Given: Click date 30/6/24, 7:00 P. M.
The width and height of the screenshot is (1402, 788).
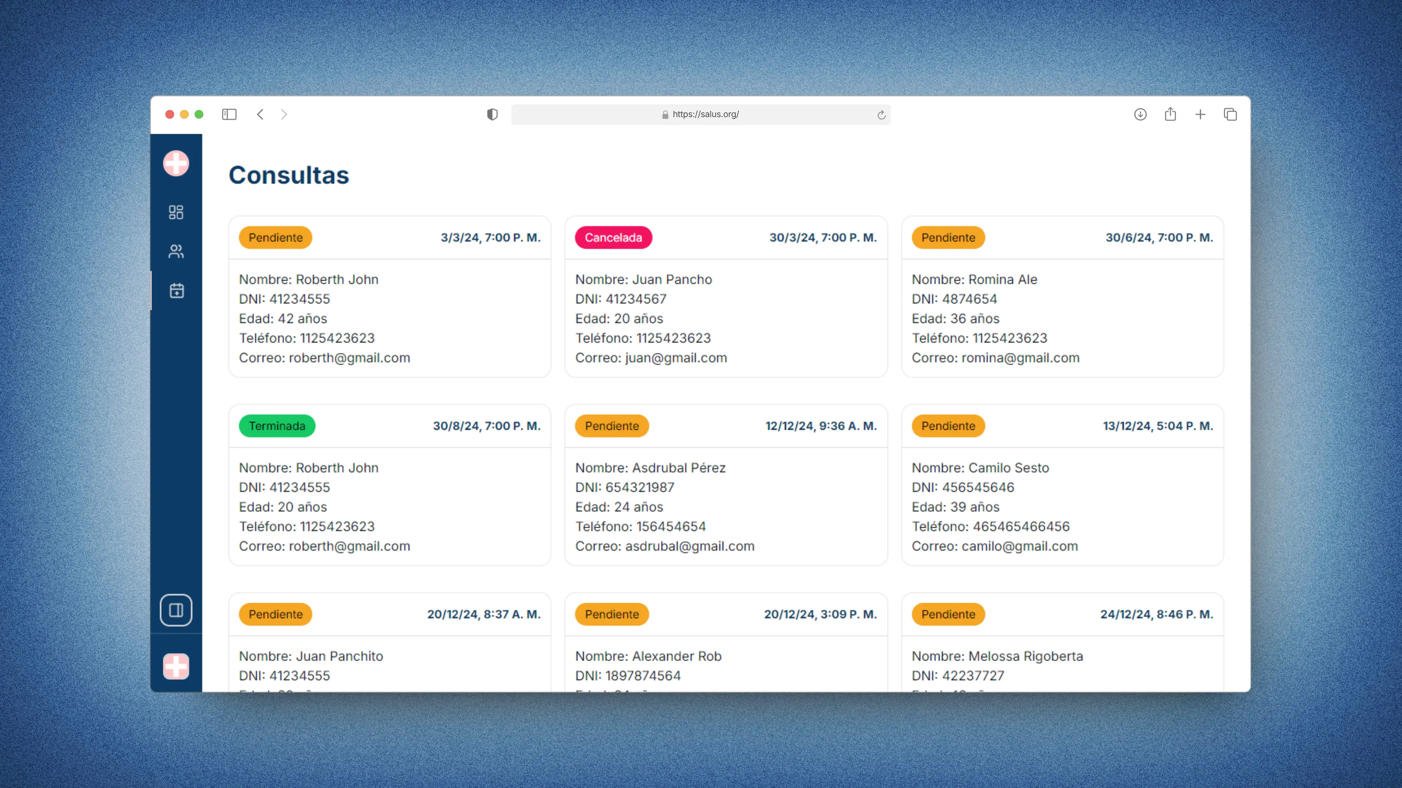Looking at the screenshot, I should coord(1159,237).
